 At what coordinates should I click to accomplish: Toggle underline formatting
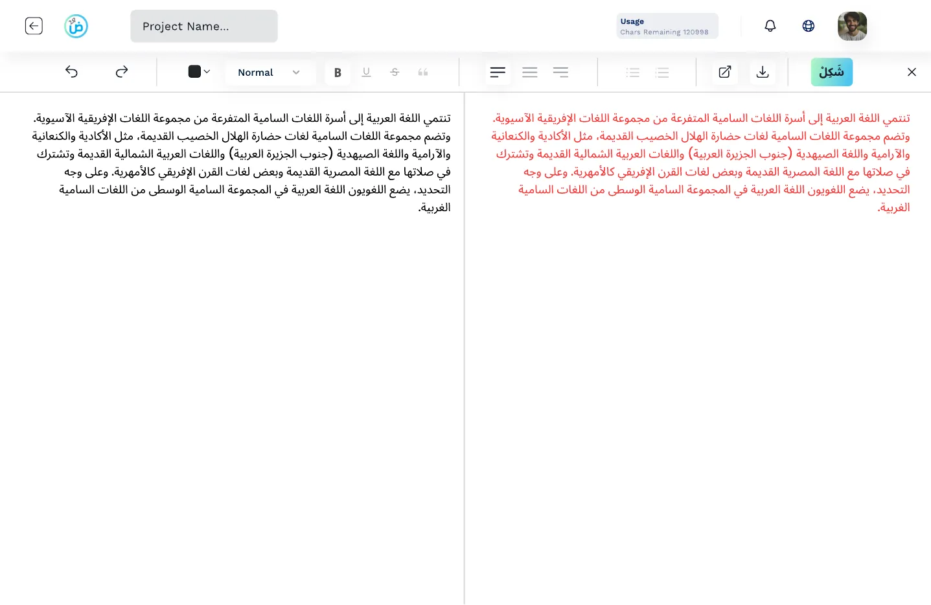(x=366, y=73)
